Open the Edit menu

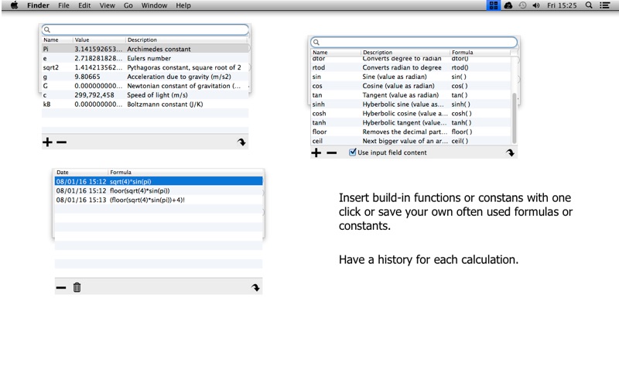point(84,5)
